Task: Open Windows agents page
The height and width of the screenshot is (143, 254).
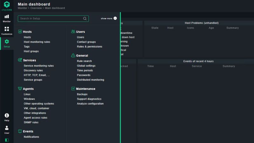Action: (x=29, y=99)
